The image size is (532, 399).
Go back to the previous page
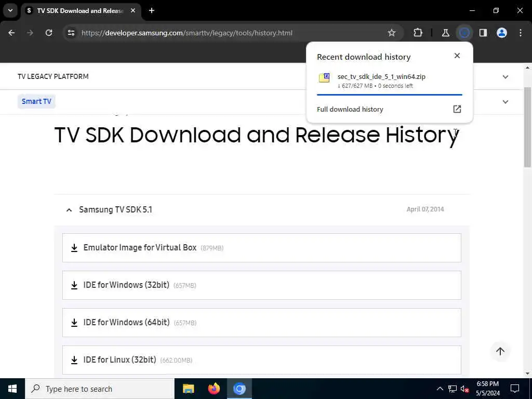[11, 33]
